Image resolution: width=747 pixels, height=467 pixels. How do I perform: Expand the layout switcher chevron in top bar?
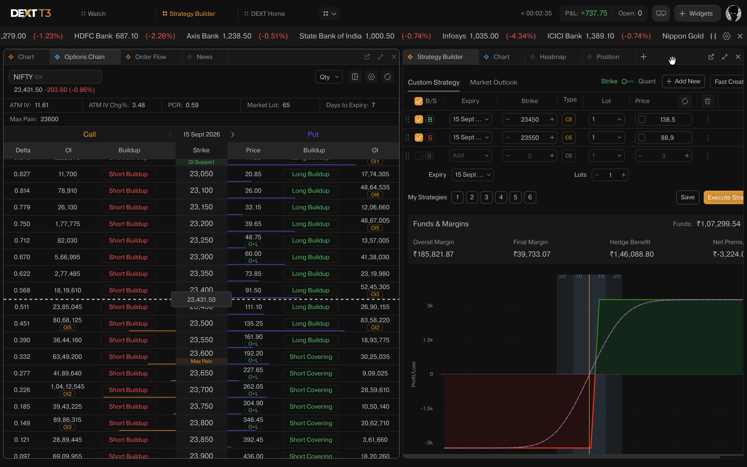click(334, 14)
